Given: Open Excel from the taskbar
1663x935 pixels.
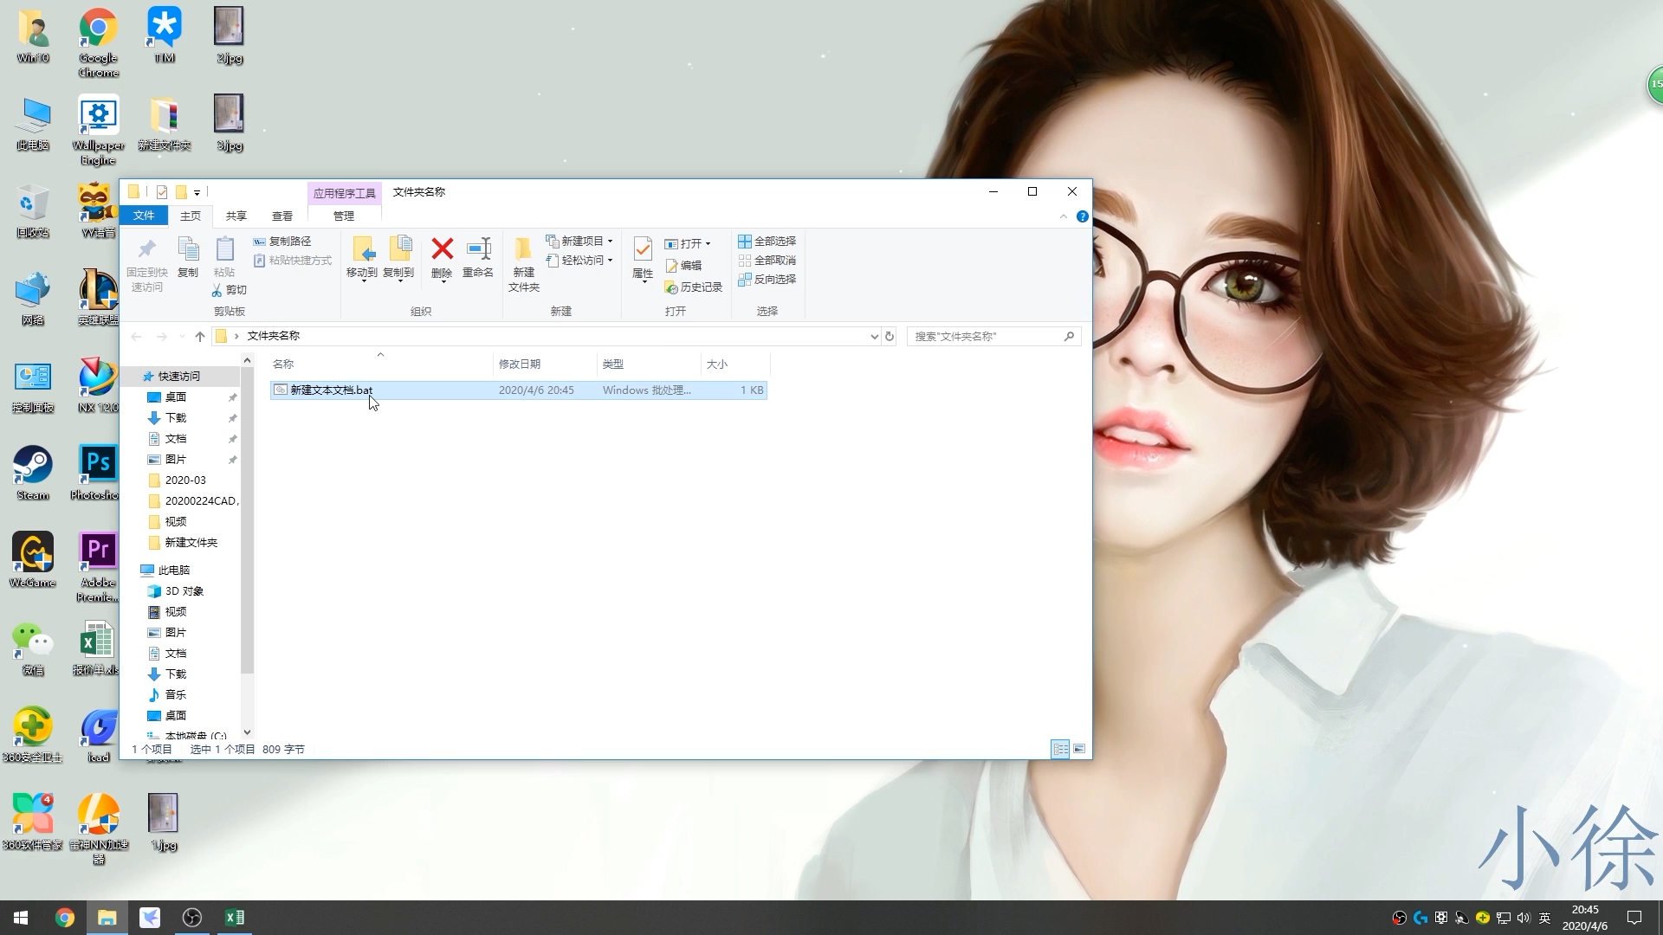Looking at the screenshot, I should click(x=234, y=917).
